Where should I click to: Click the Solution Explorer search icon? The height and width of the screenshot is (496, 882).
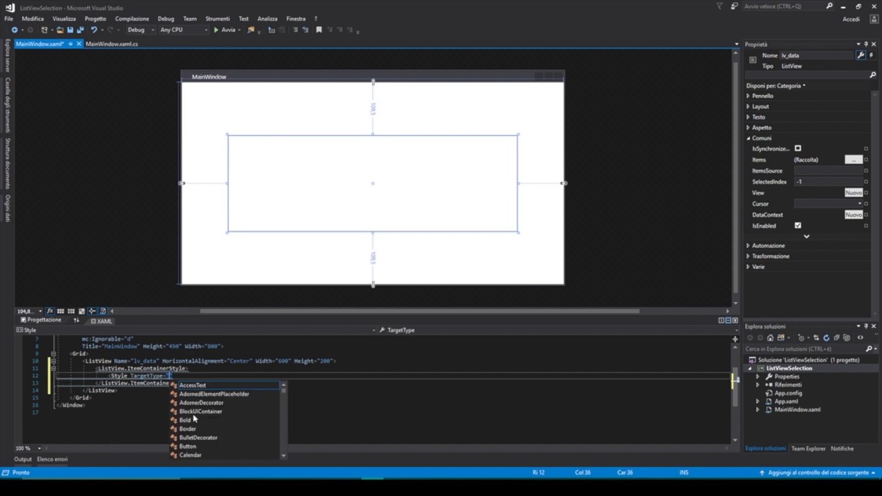pos(869,349)
